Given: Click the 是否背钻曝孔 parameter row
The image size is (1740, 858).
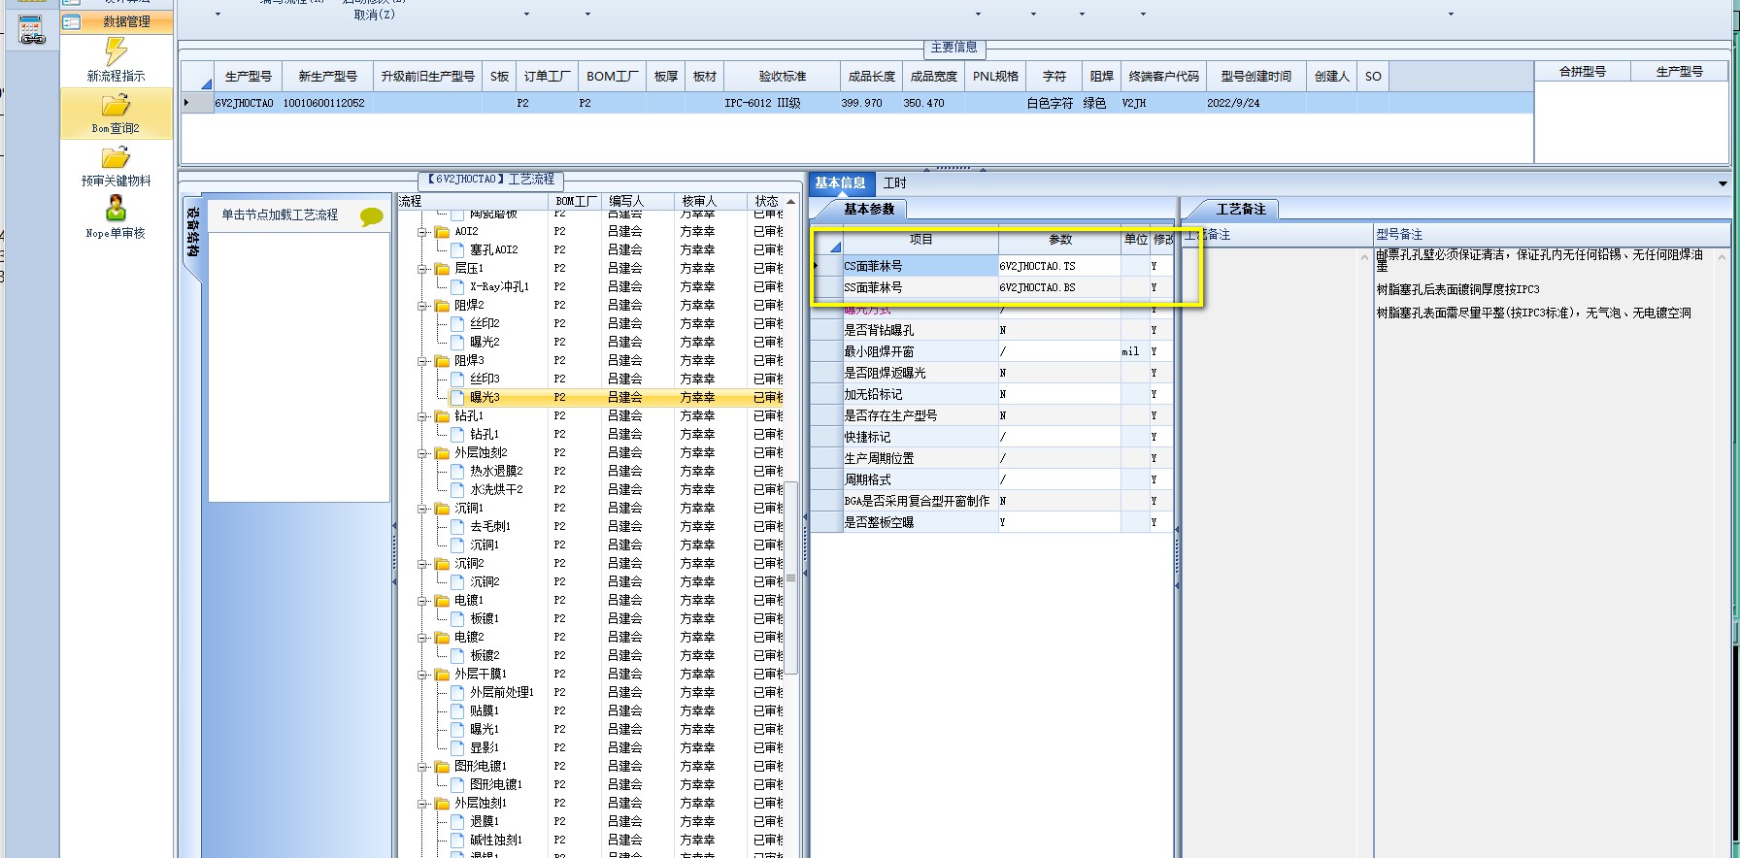Looking at the screenshot, I should pyautogui.click(x=991, y=330).
